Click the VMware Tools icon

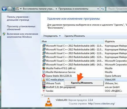[44, 83]
